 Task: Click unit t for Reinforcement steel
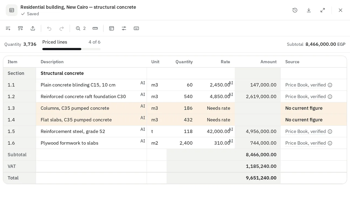coord(152,132)
